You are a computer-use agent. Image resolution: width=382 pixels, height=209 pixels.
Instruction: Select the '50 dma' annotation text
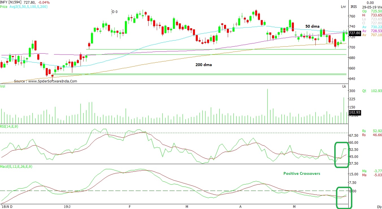[312, 26]
